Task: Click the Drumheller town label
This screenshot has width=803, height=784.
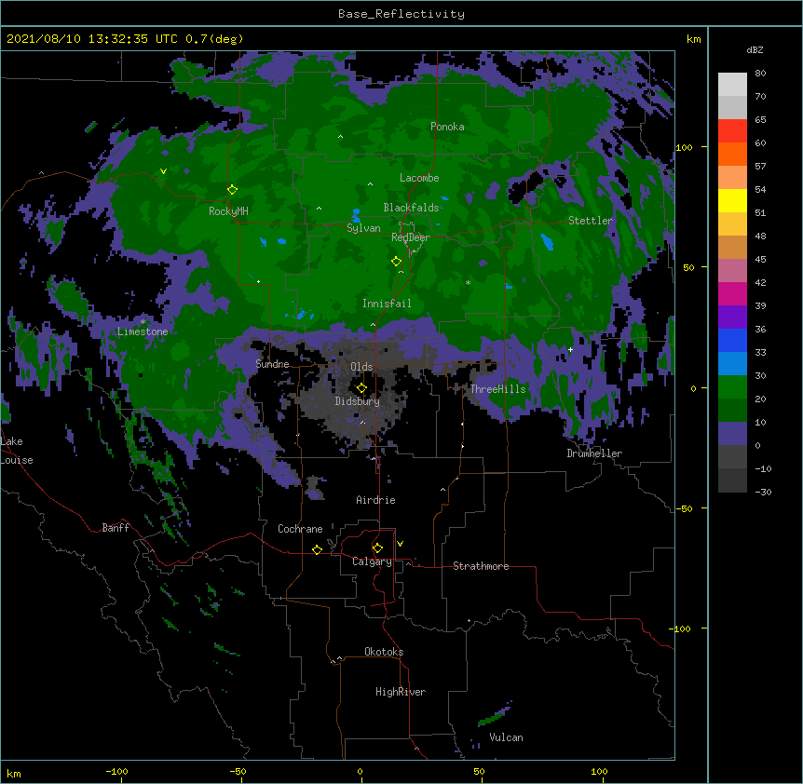Action: pyautogui.click(x=594, y=453)
